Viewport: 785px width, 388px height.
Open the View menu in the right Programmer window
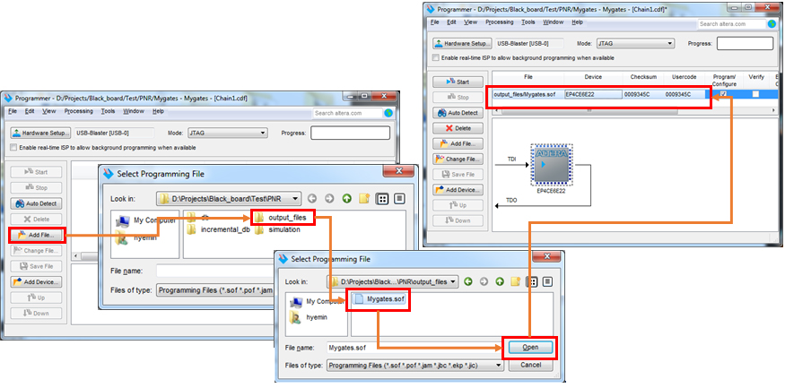[x=471, y=22]
